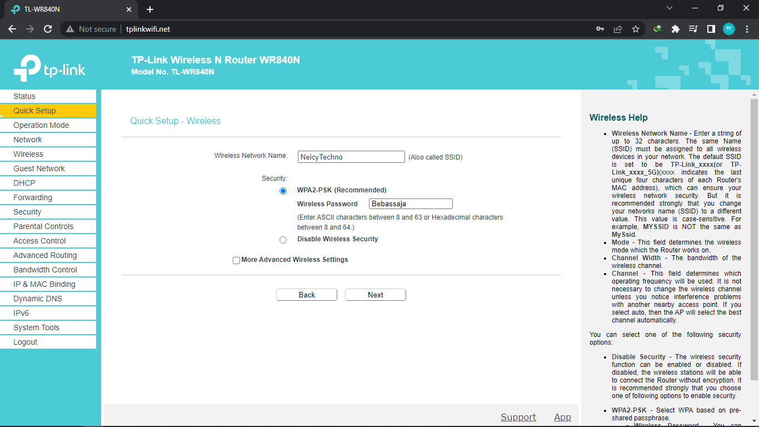Click the TP-Link Wireless N Router title

tap(216, 60)
